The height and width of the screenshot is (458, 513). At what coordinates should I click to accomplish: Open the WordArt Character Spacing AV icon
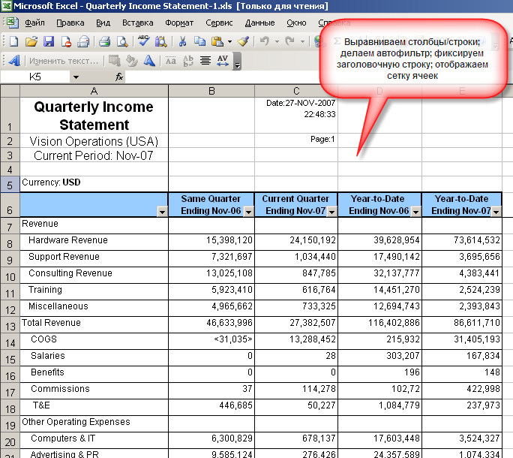pyautogui.click(x=223, y=61)
